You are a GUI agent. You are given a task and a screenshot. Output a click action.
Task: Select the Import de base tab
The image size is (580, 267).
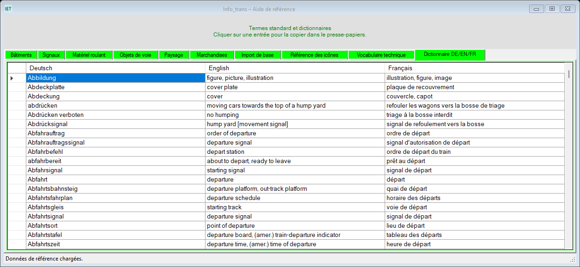point(258,55)
